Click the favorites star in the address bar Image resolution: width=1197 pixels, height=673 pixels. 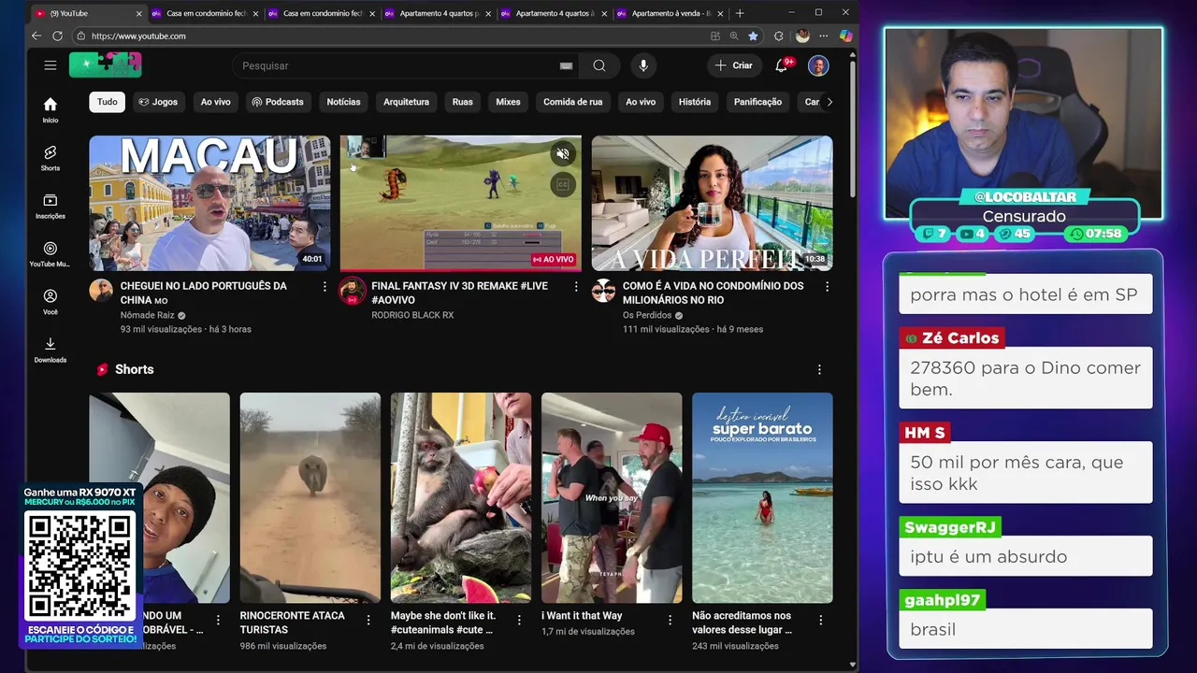753,36
